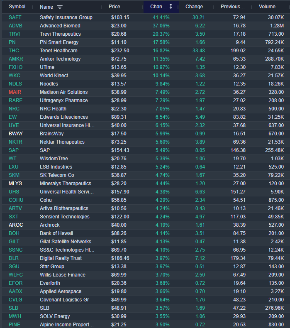Screen dimensions: 290x328
Task: Open the SSNC ticker symbol
Action: [x=16, y=250]
